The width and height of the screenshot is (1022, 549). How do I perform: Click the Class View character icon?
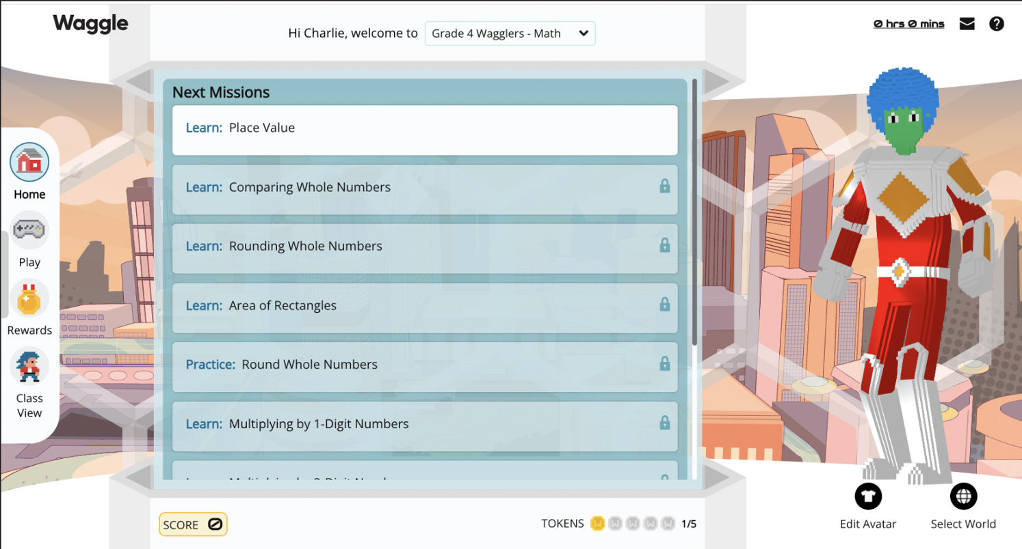pyautogui.click(x=29, y=366)
